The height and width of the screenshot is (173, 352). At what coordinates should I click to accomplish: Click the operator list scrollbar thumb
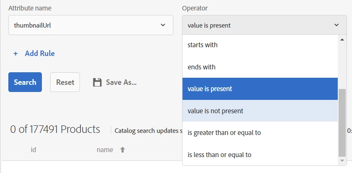click(x=342, y=121)
